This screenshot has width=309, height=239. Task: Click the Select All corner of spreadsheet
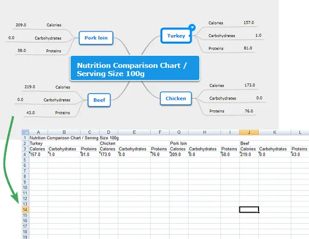coord(24,132)
